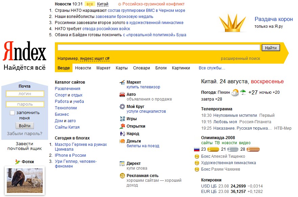Click the логин input field
The height and width of the screenshot is (197, 298).
point(25,94)
